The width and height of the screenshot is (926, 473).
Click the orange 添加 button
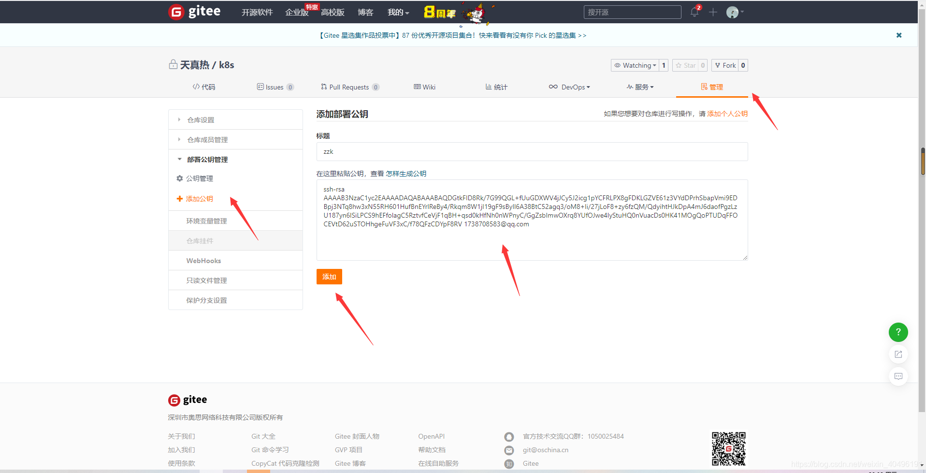(329, 277)
